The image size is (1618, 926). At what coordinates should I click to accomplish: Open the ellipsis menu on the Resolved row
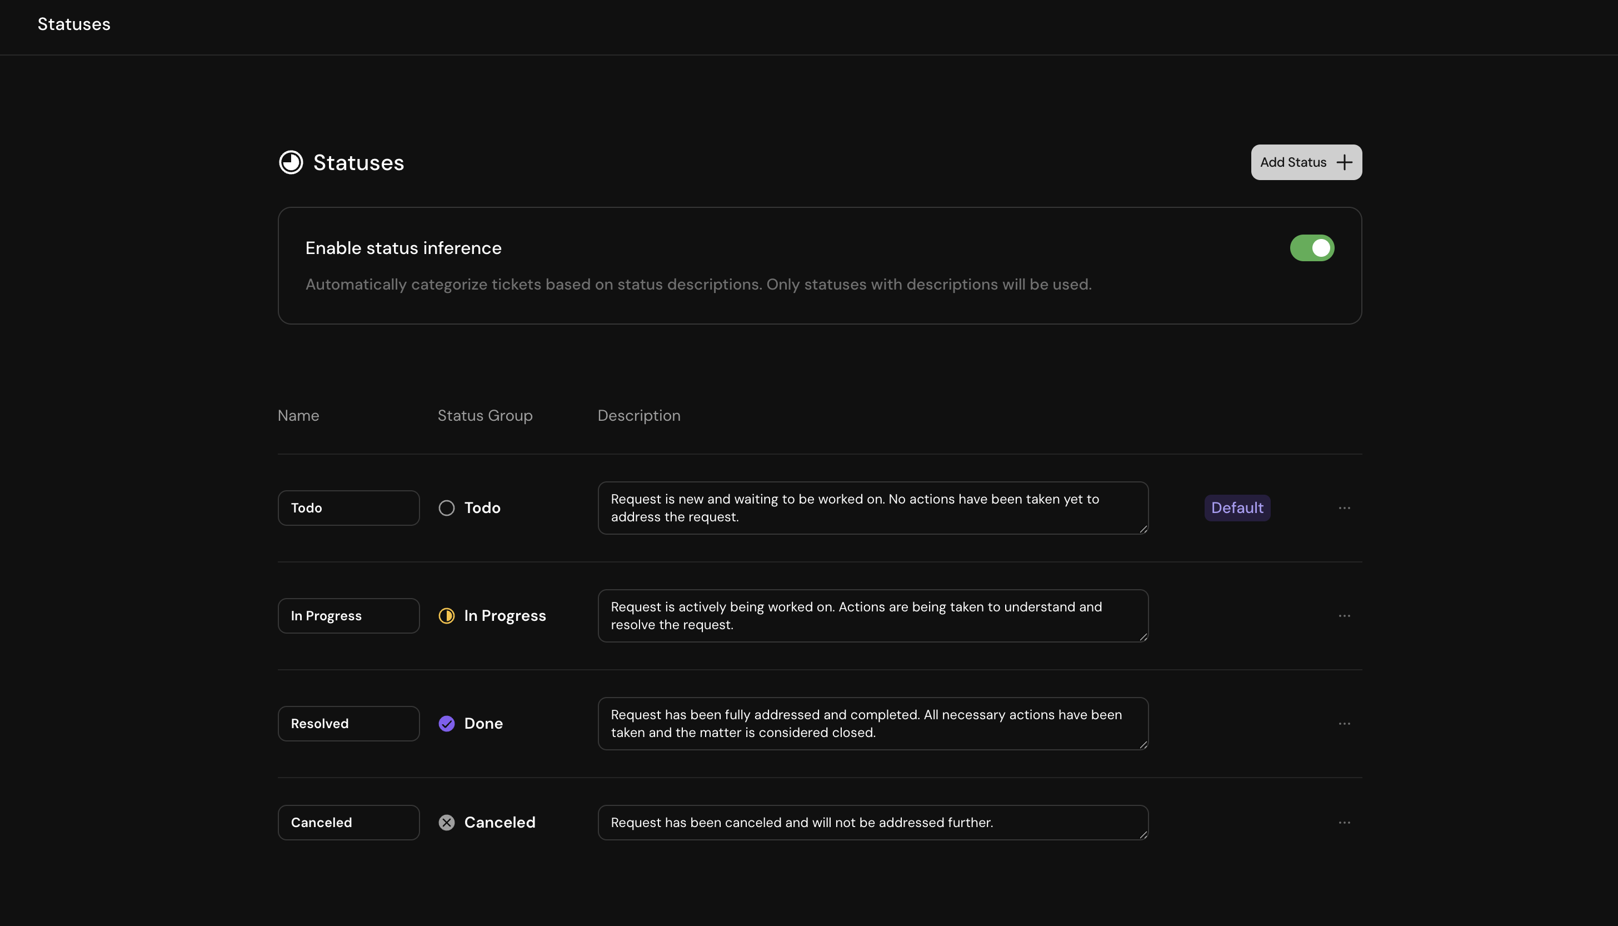point(1344,723)
